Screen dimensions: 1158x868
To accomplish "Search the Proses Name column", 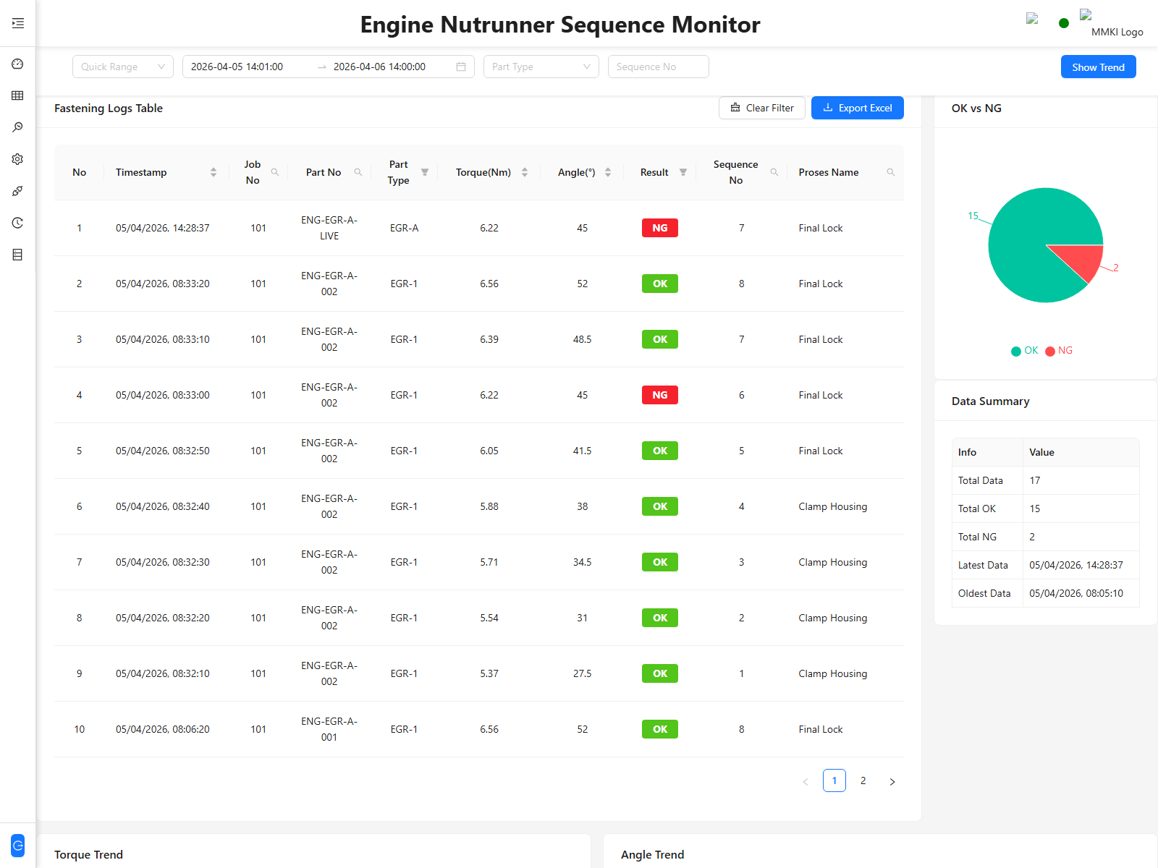I will click(891, 172).
